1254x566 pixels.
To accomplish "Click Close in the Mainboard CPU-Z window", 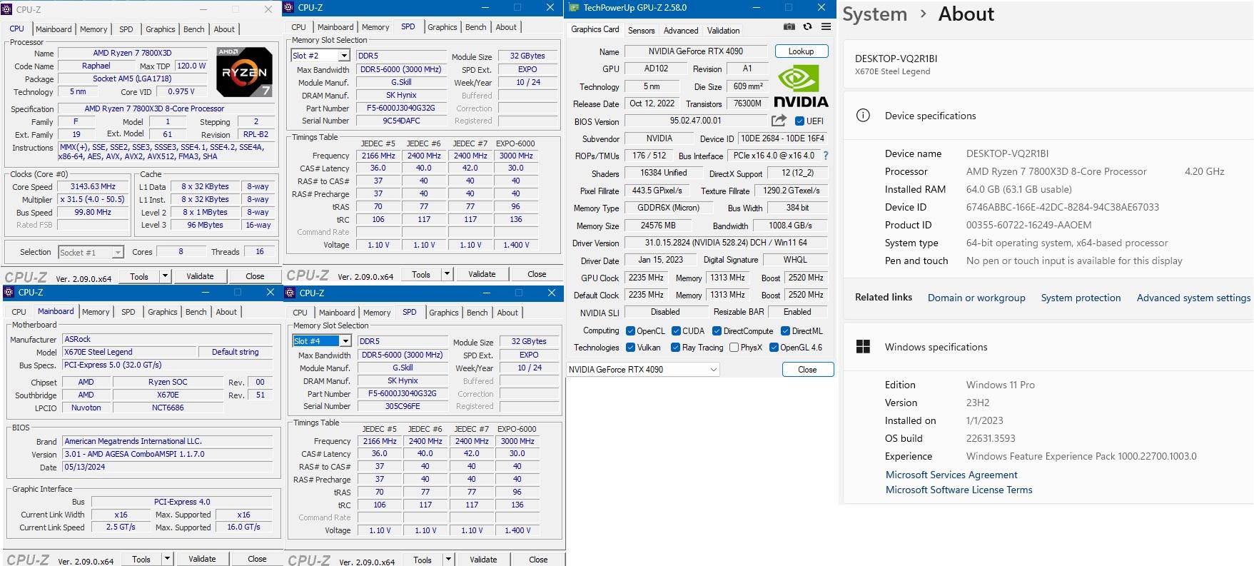I will [x=257, y=559].
